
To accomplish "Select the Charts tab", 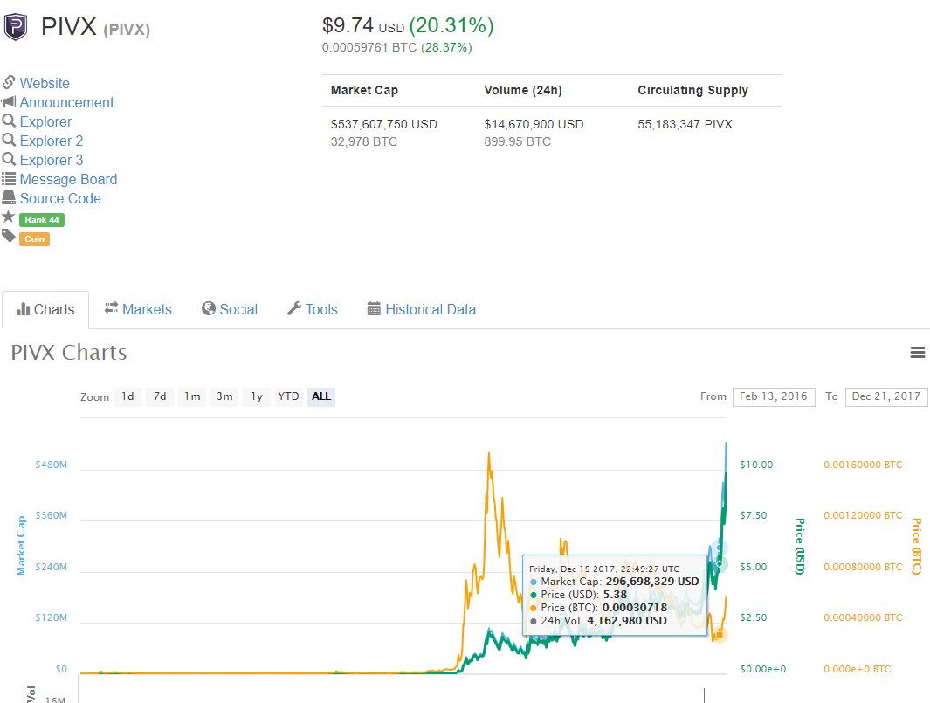I will point(45,309).
